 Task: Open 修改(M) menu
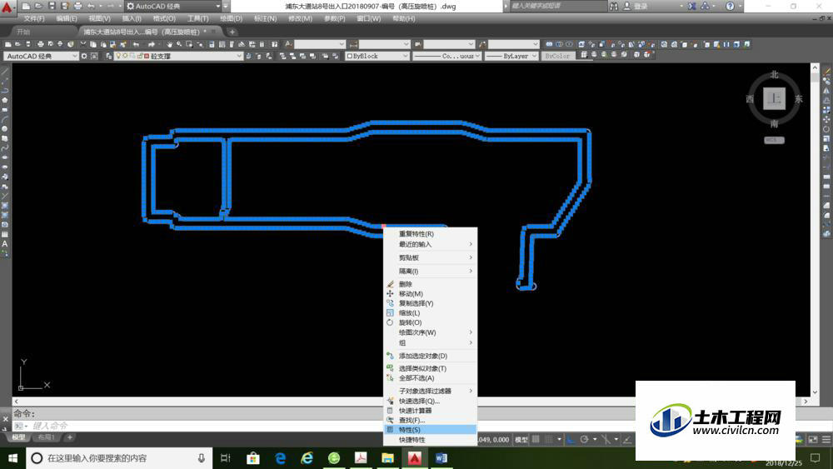(x=300, y=18)
